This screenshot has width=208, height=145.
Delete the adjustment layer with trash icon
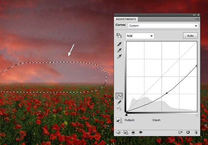196,132
